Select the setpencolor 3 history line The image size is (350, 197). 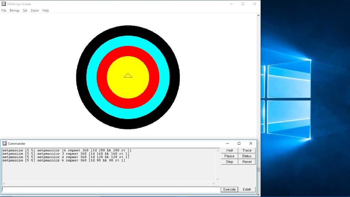(66, 154)
